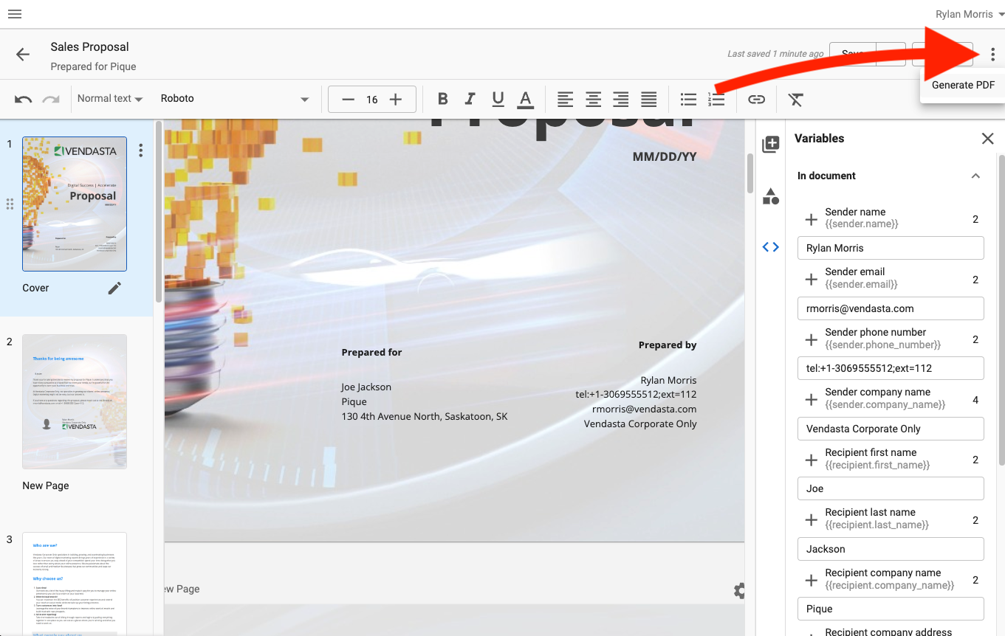Clear text formatting

pos(795,99)
